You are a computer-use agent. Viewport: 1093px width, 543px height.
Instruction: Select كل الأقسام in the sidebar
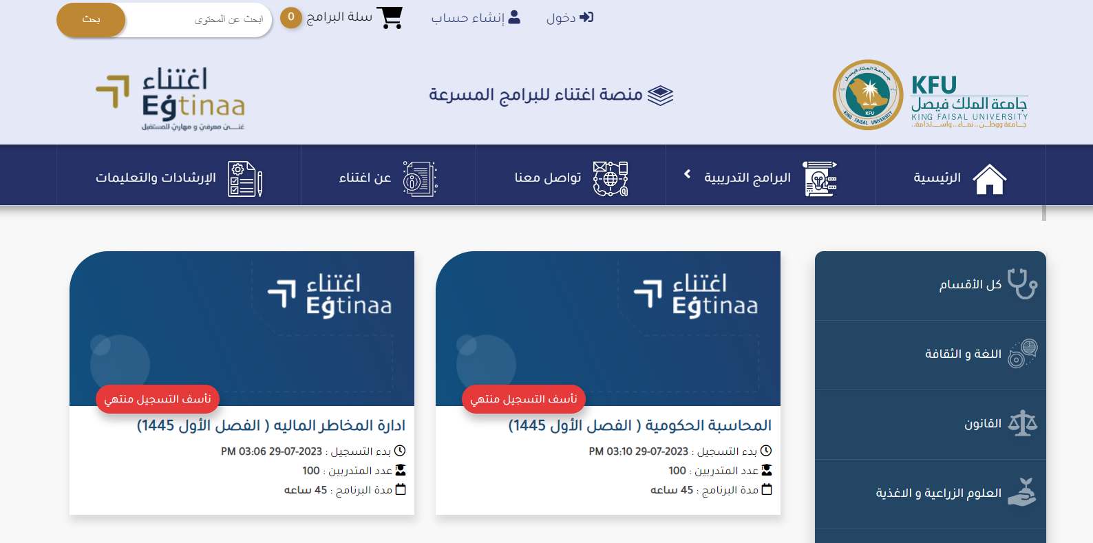point(931,285)
